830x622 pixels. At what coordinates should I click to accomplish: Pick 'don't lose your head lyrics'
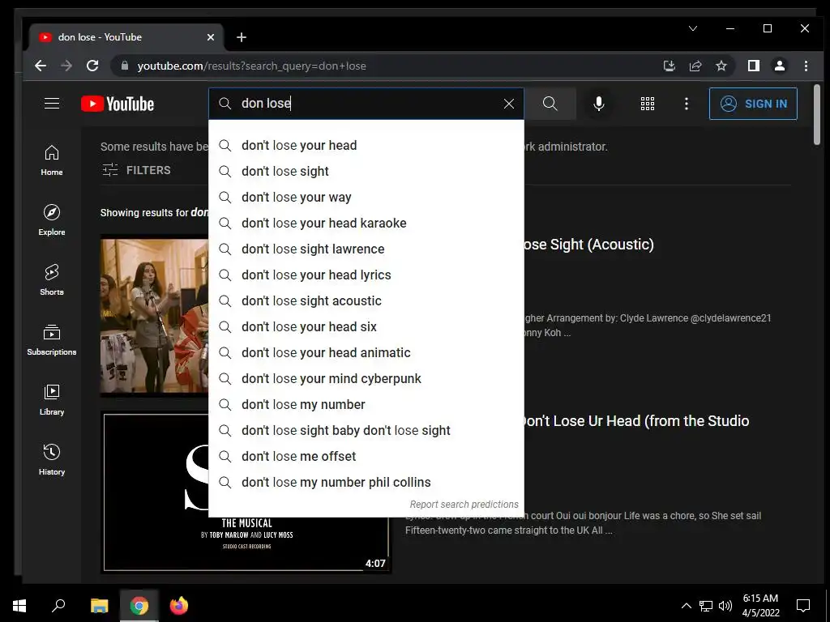click(x=366, y=275)
